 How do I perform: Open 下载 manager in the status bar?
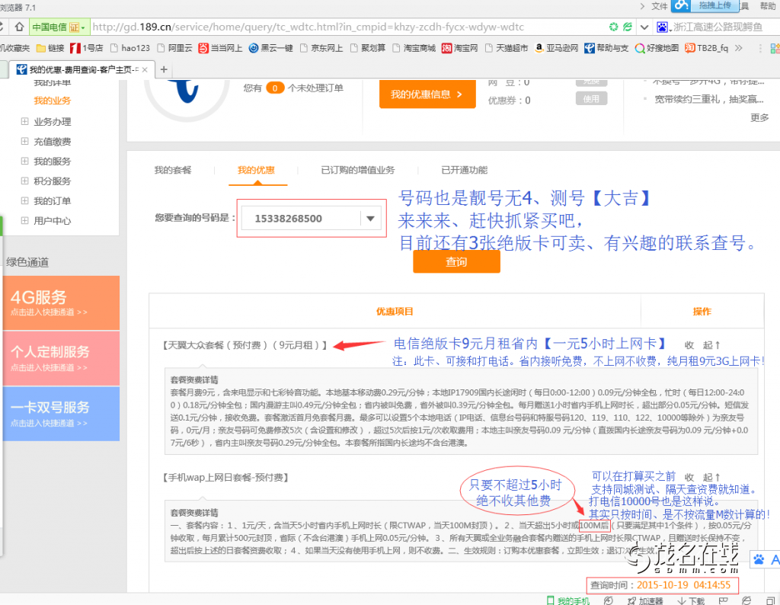coord(691,600)
